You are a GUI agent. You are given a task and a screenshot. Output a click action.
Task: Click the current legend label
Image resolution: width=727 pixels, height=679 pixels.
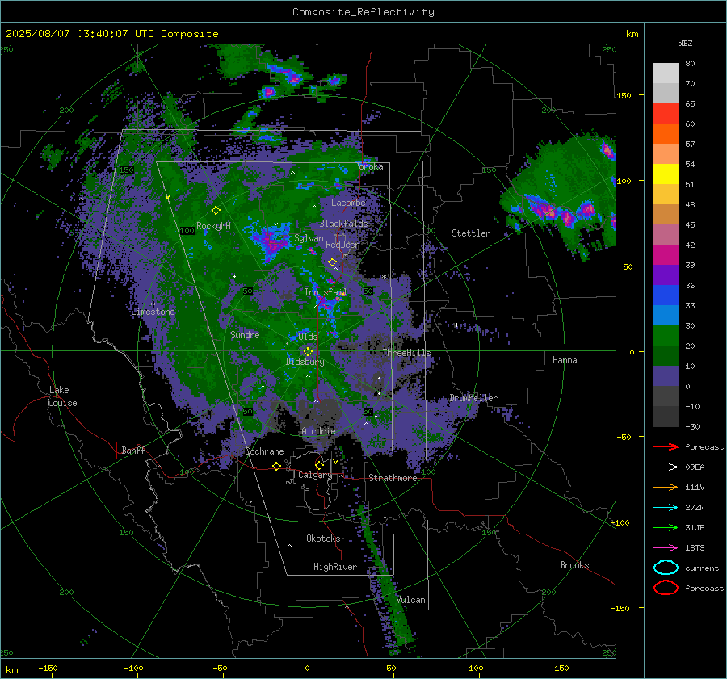(x=702, y=568)
